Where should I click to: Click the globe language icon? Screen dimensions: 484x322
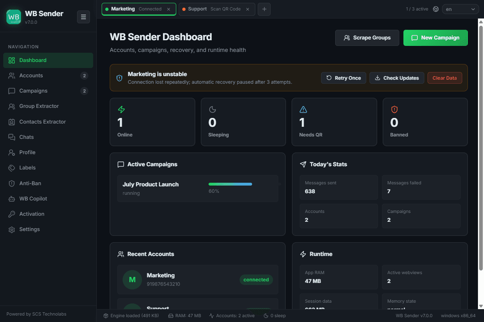[x=436, y=9]
